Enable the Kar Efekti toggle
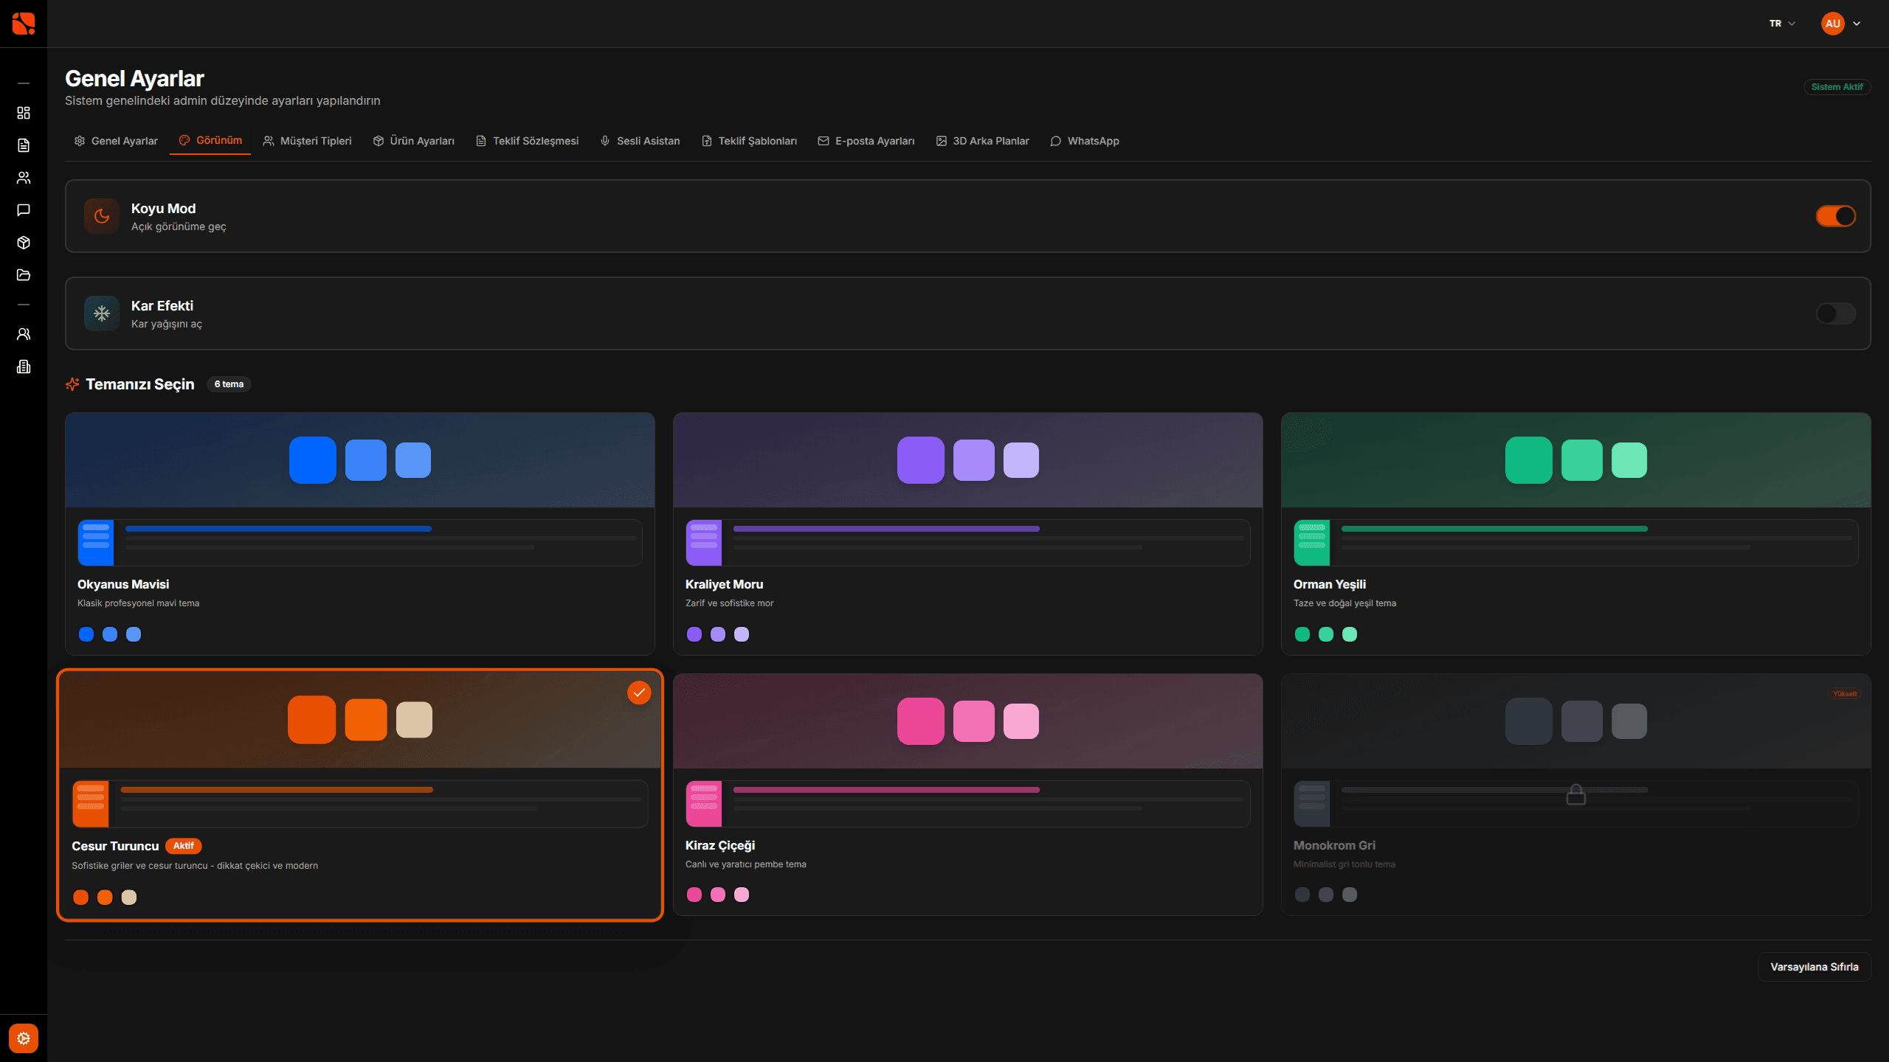The width and height of the screenshot is (1889, 1062). (x=1835, y=313)
